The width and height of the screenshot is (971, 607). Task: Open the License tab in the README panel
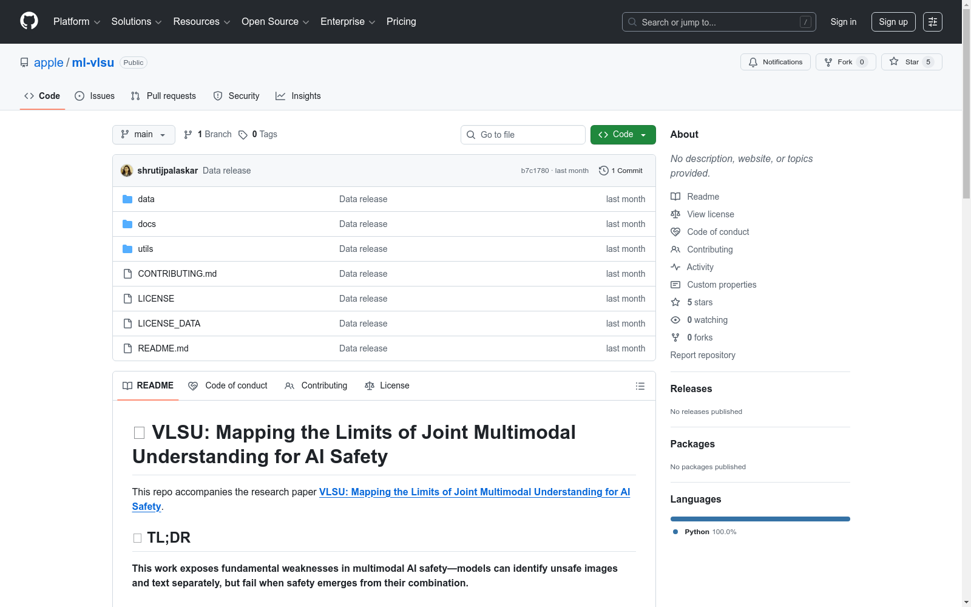tap(387, 385)
